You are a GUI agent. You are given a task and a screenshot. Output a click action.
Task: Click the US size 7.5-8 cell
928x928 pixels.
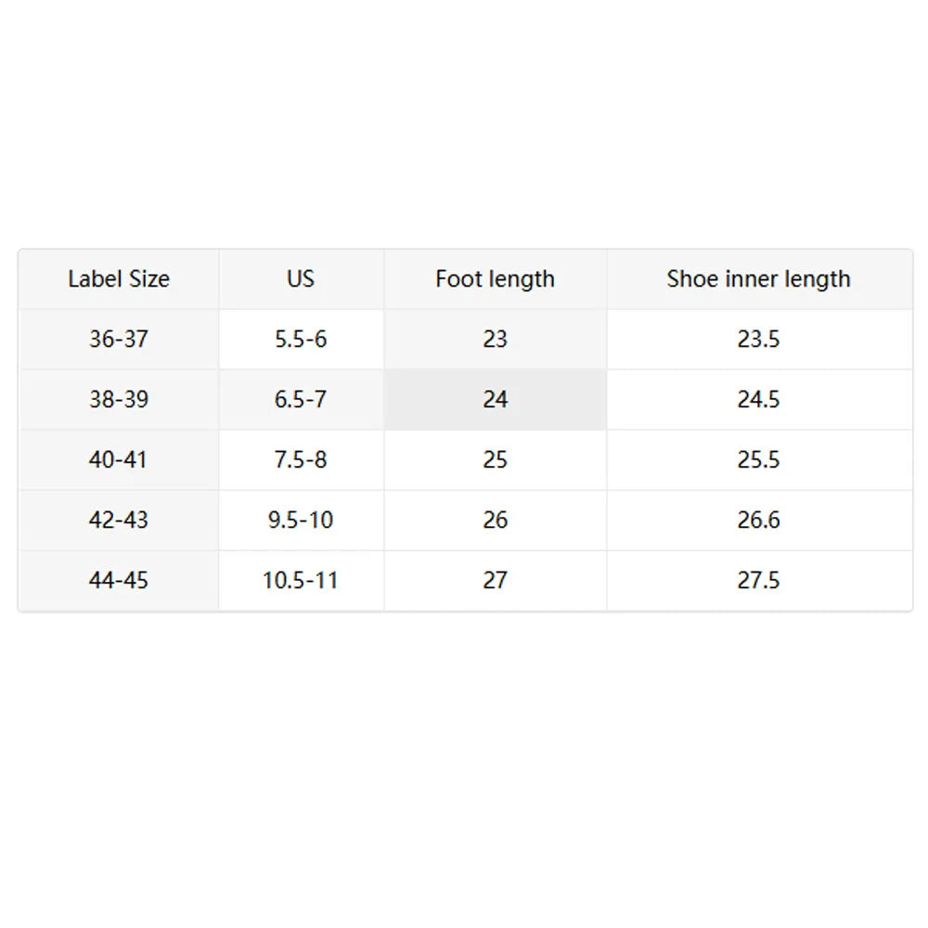tap(302, 460)
